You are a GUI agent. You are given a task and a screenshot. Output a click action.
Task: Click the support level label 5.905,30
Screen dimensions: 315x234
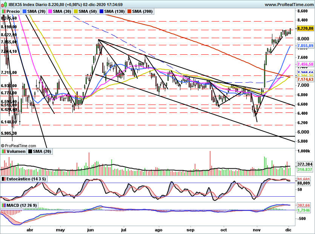(x=9, y=133)
